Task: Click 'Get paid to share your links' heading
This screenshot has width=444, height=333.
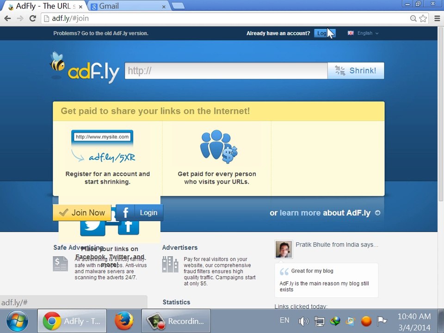Action: point(155,111)
